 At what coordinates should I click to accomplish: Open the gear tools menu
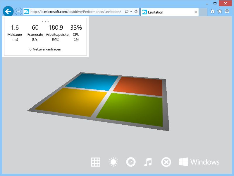[x=227, y=11]
